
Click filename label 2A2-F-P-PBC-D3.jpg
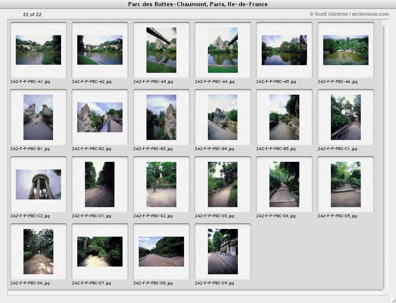click(214, 216)
